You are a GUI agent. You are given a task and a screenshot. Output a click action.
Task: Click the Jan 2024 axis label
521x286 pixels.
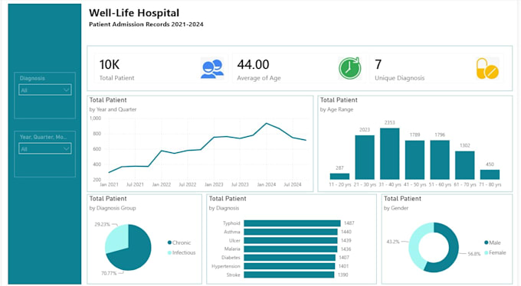[x=267, y=184]
